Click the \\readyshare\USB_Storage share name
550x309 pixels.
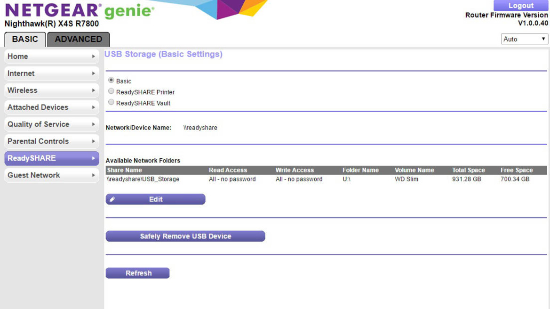[x=143, y=179]
